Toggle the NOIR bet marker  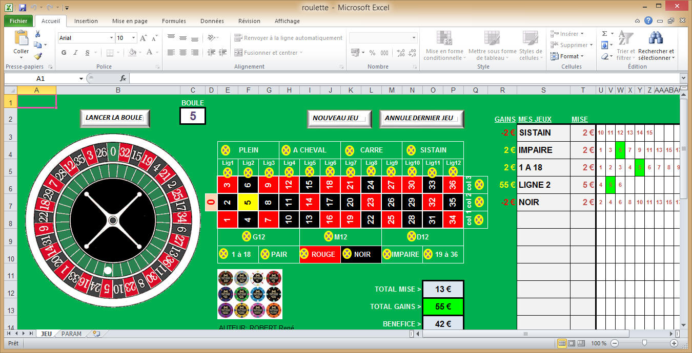pos(347,254)
